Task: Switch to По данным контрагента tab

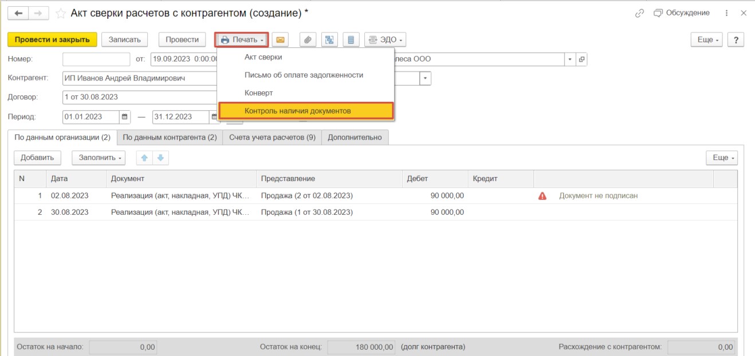Action: 170,138
